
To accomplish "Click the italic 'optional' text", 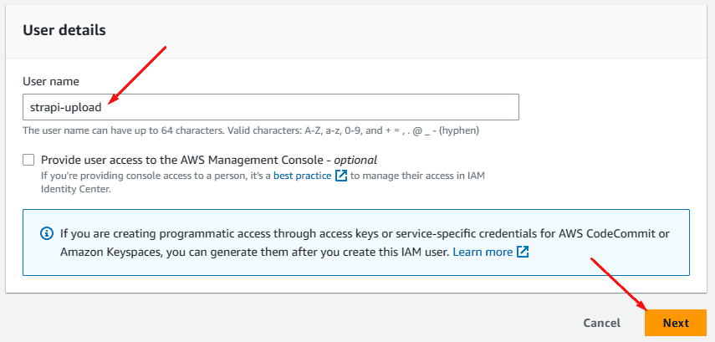I will [355, 160].
